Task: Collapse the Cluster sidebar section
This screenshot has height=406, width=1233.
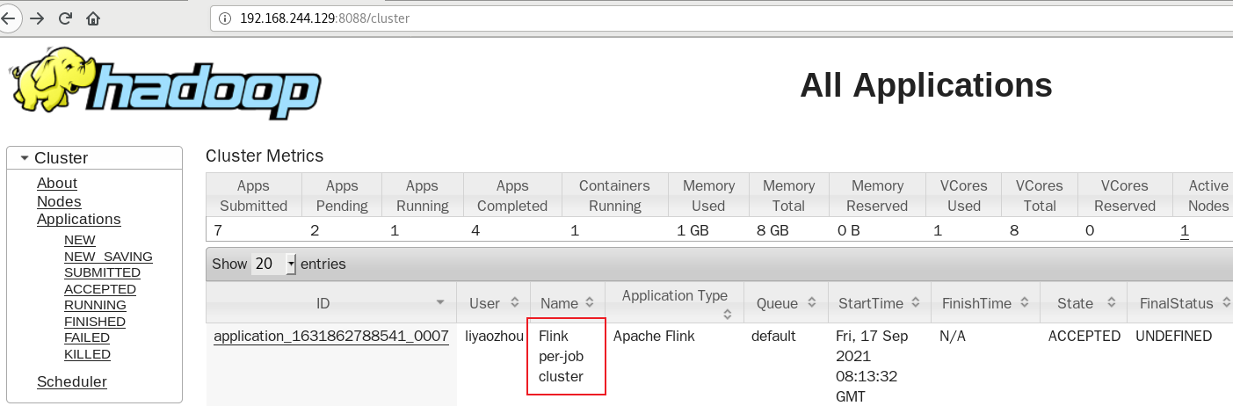Action: (x=25, y=158)
